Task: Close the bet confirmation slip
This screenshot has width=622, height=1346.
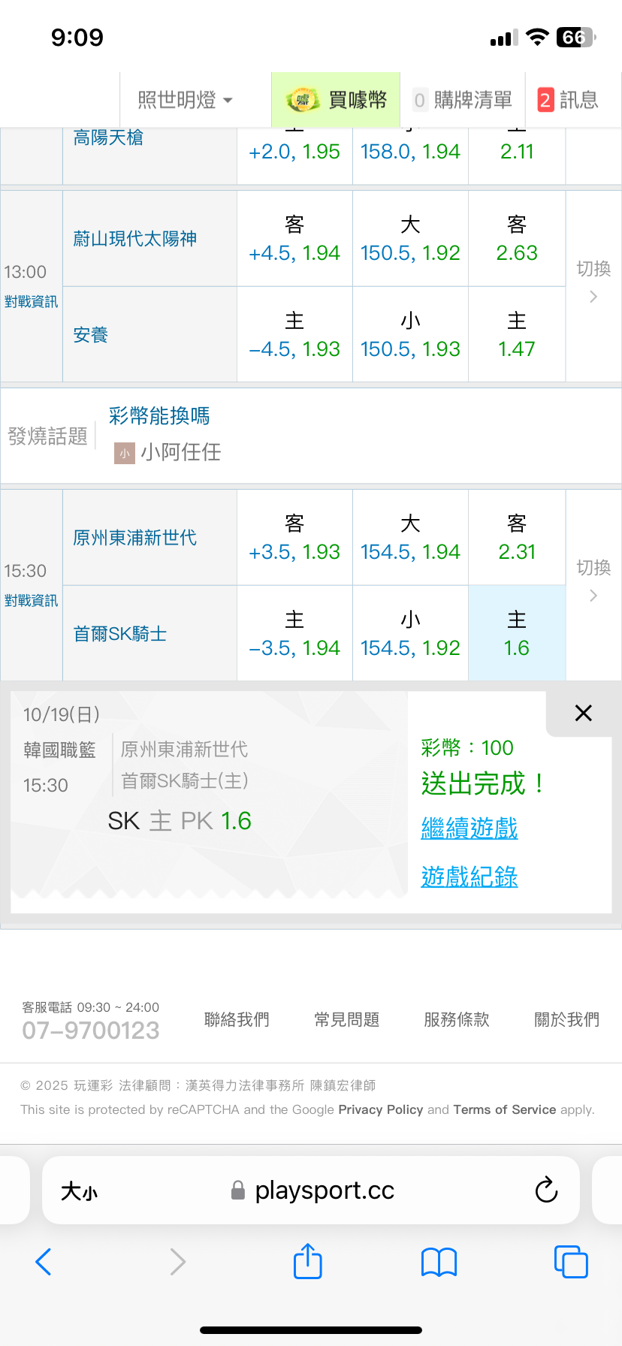Action: [x=583, y=713]
